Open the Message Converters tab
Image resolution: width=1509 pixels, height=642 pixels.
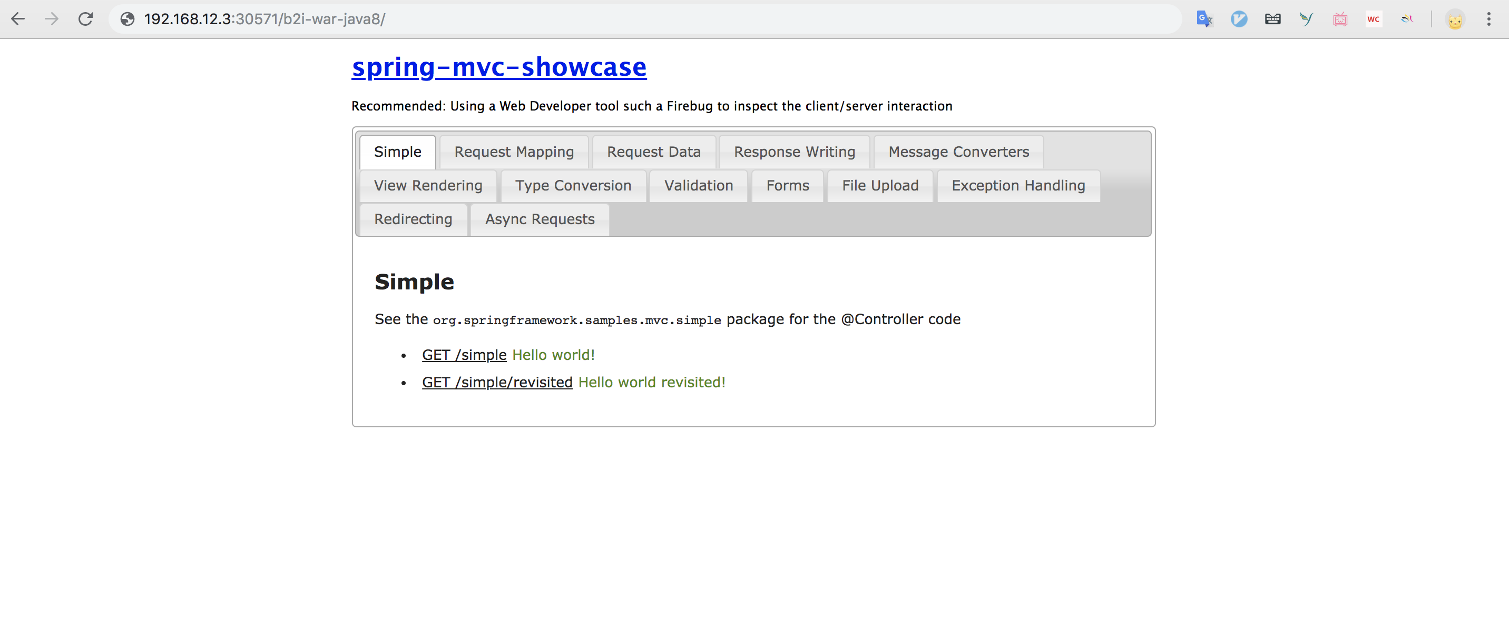coord(958,152)
